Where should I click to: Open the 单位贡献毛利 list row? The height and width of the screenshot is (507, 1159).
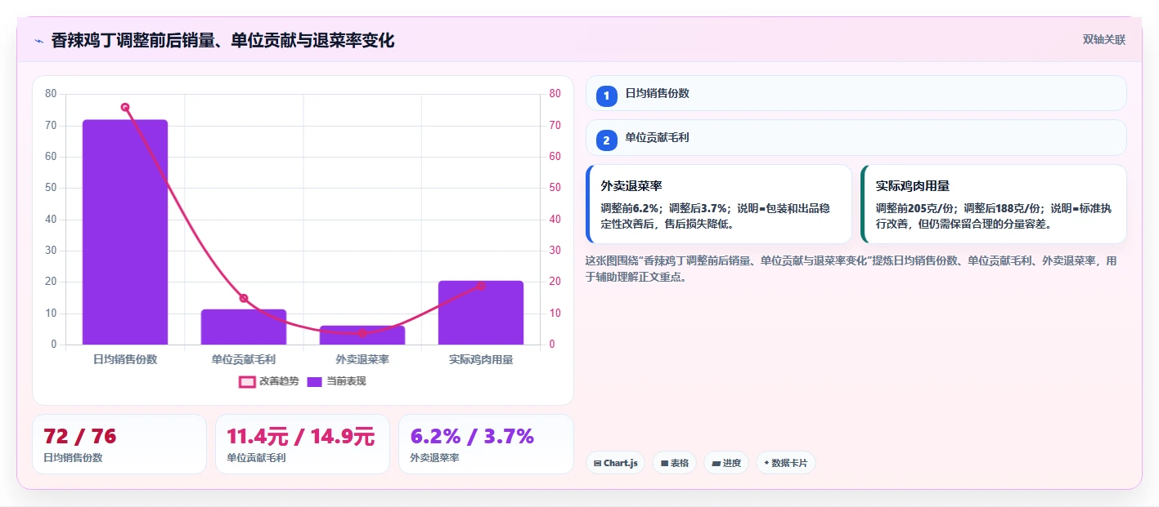tap(856, 137)
